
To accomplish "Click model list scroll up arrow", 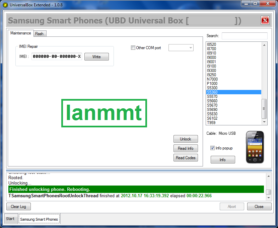I will (264, 45).
